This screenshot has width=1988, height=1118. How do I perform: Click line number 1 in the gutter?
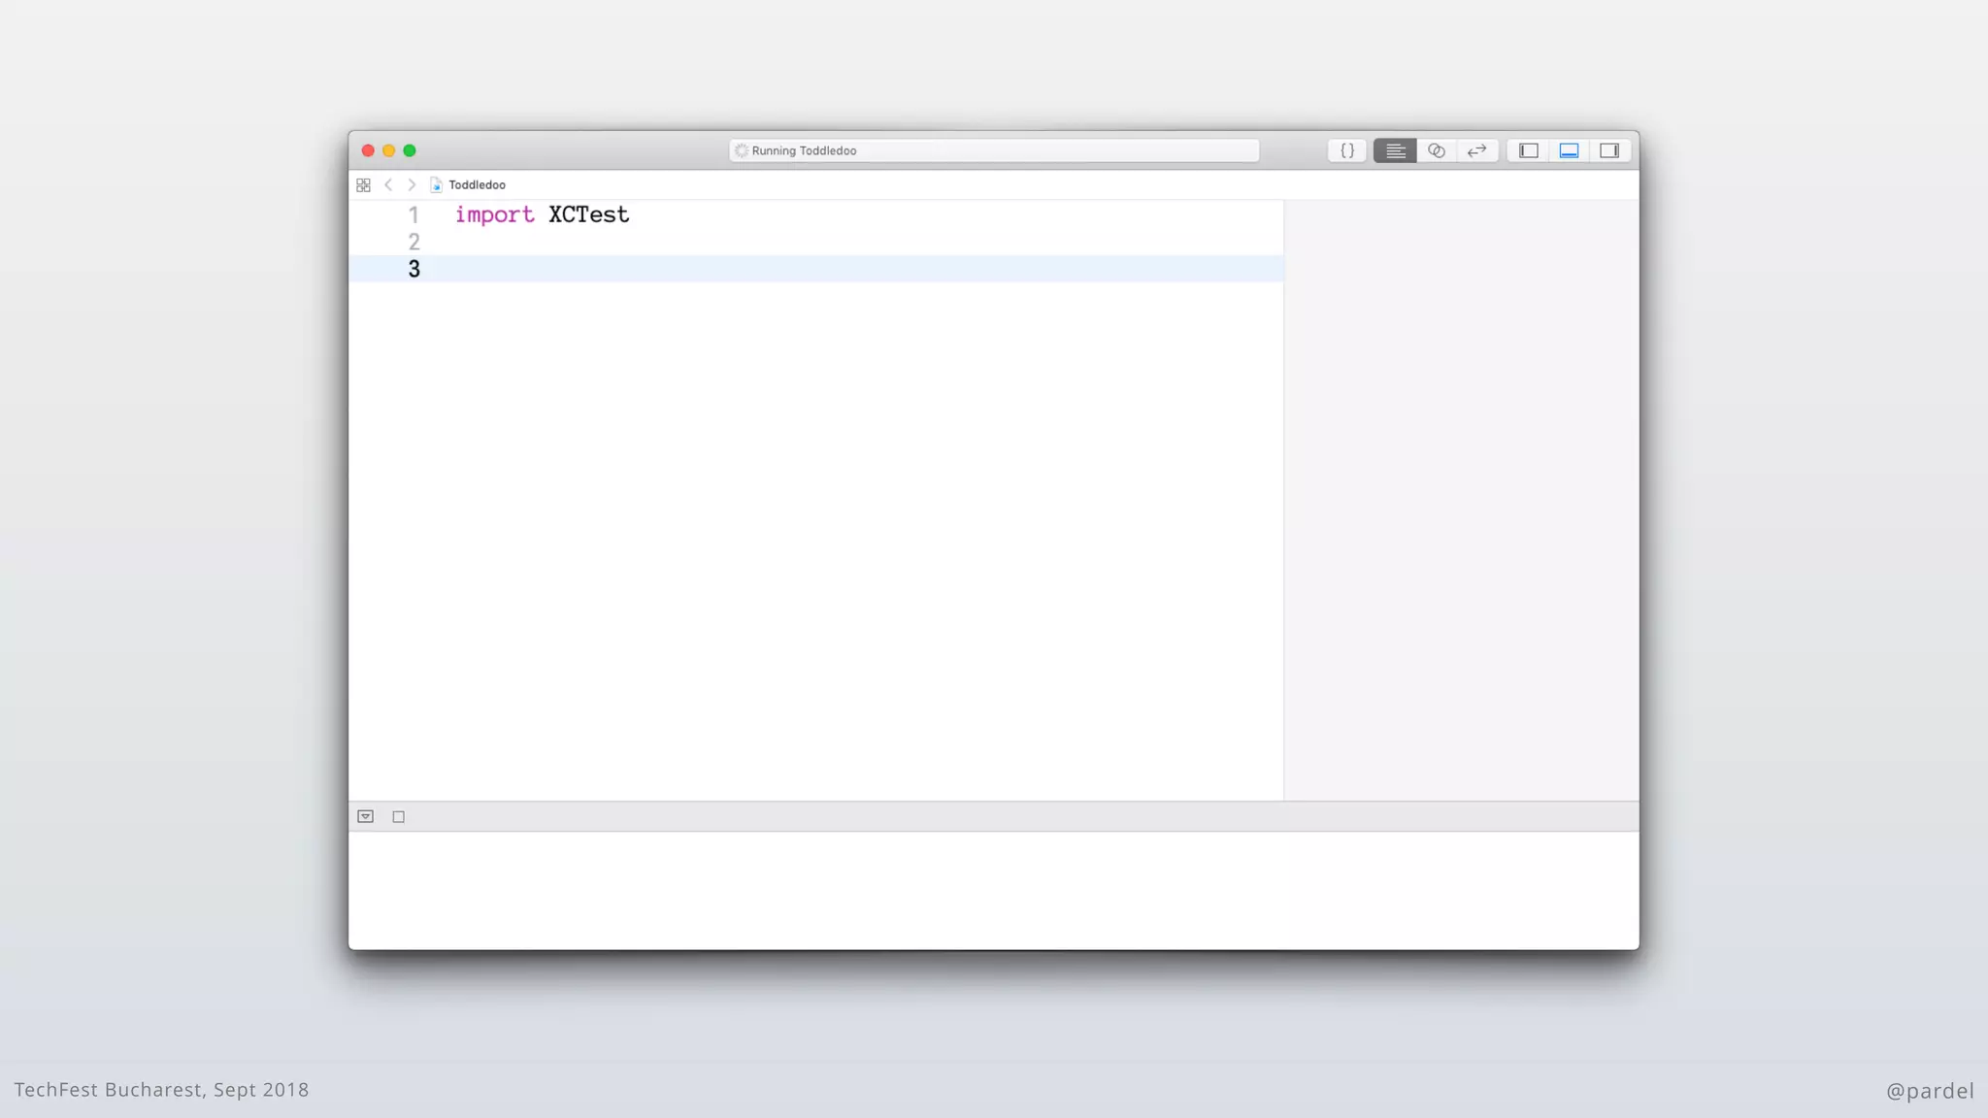[414, 214]
